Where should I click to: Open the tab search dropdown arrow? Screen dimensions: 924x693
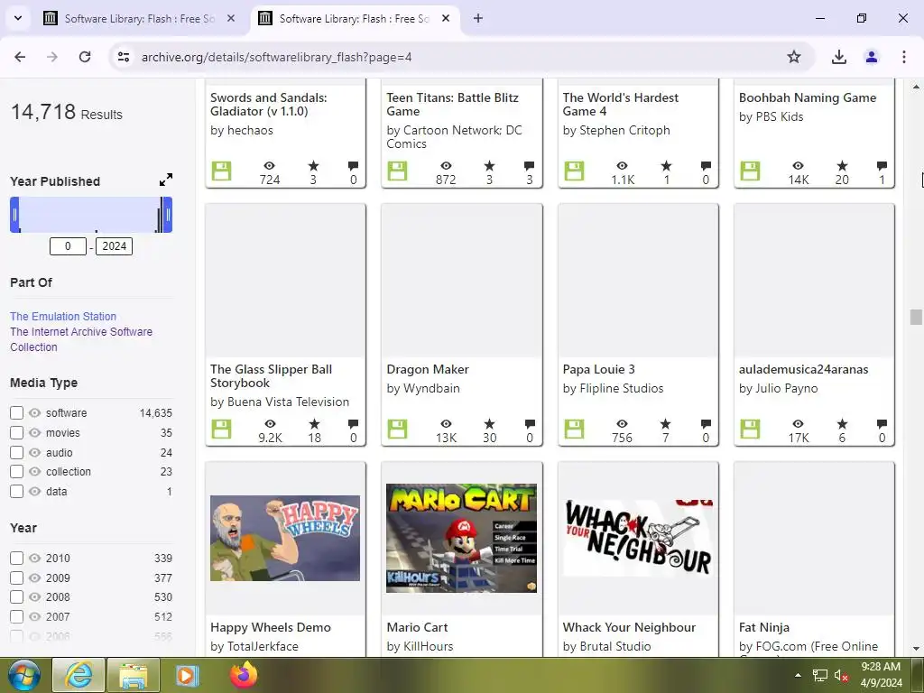point(18,18)
